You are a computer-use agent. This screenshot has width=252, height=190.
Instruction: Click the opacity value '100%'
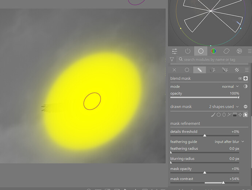click(234, 93)
